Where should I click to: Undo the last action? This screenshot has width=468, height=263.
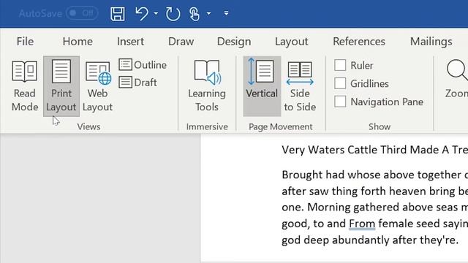(142, 13)
